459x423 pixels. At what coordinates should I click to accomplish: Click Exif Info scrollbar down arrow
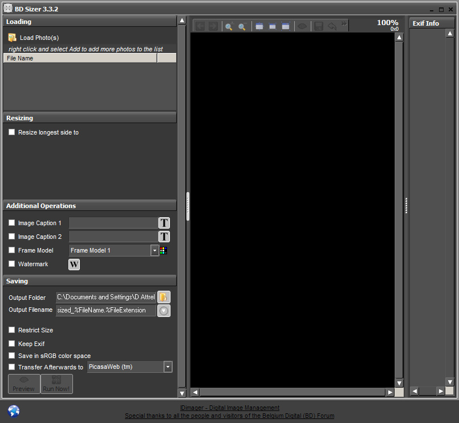(450, 381)
